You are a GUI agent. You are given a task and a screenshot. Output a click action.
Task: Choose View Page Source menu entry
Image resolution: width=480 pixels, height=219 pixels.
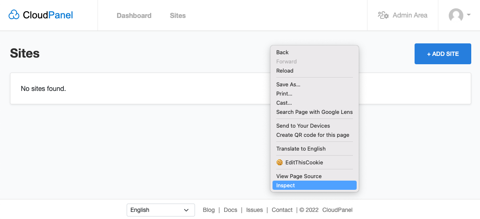[x=299, y=176]
